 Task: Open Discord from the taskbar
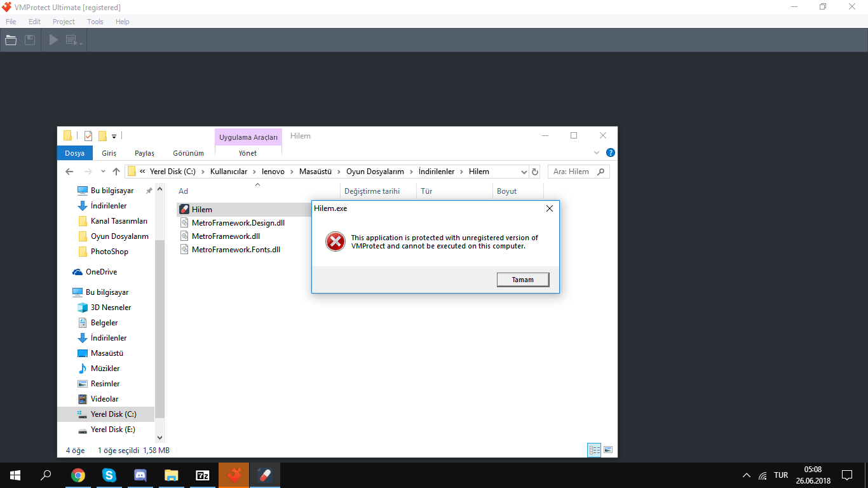tap(140, 475)
